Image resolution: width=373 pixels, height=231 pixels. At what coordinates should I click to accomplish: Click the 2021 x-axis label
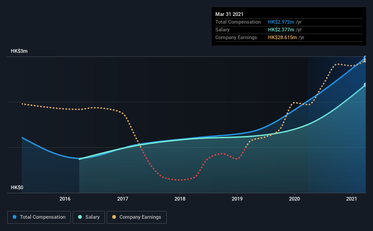352,199
